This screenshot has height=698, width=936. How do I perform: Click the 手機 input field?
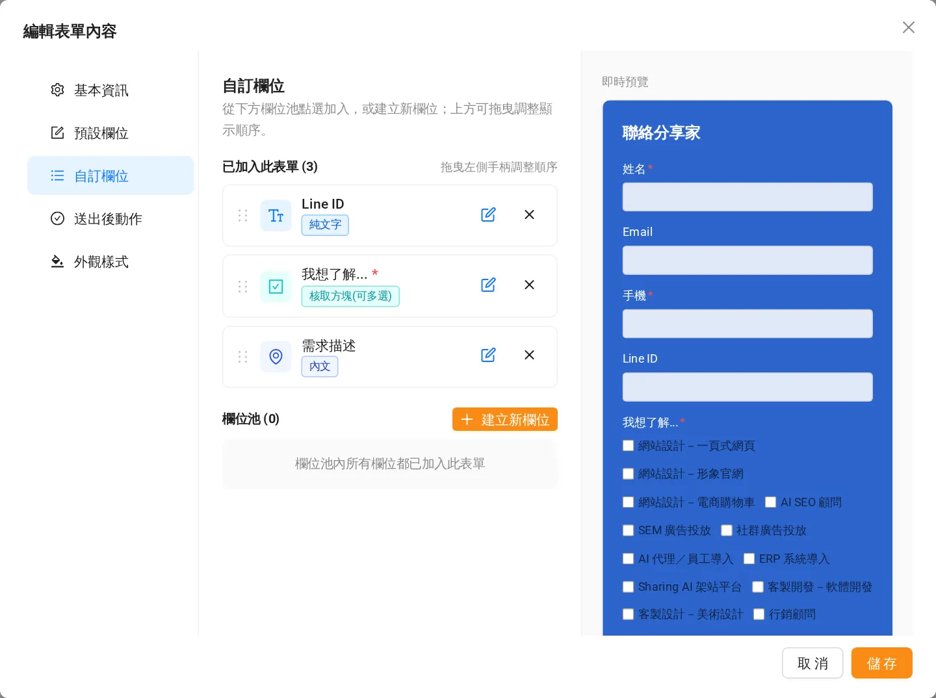[x=747, y=324]
